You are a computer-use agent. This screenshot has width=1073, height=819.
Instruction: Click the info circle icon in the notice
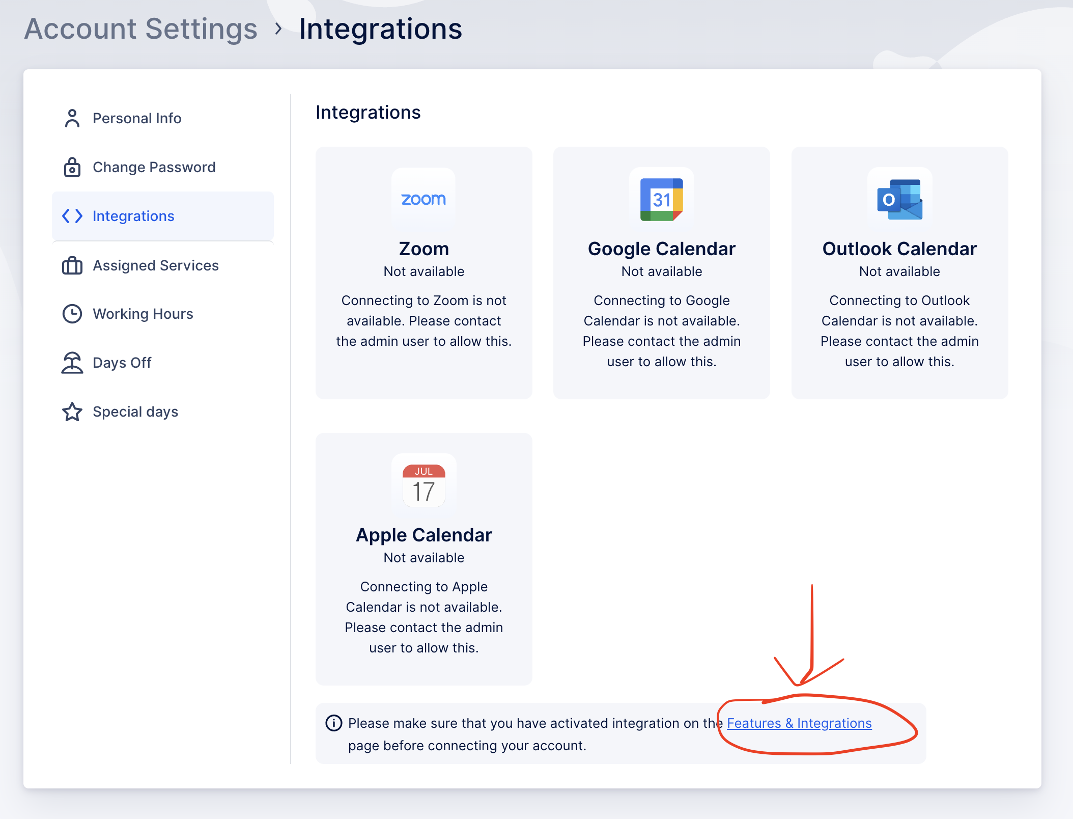point(334,723)
